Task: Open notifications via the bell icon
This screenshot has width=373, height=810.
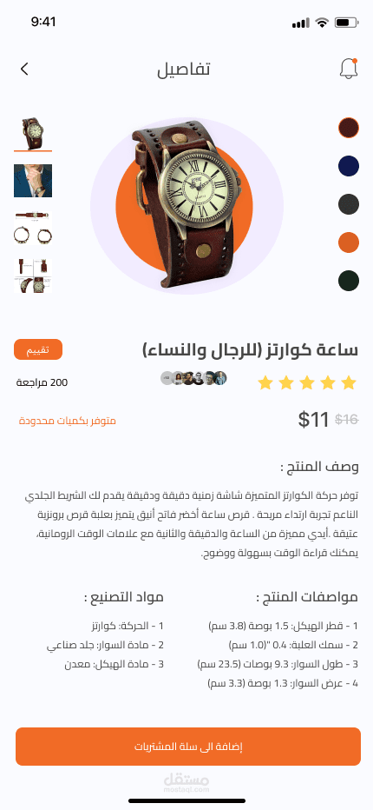Action: [x=349, y=69]
